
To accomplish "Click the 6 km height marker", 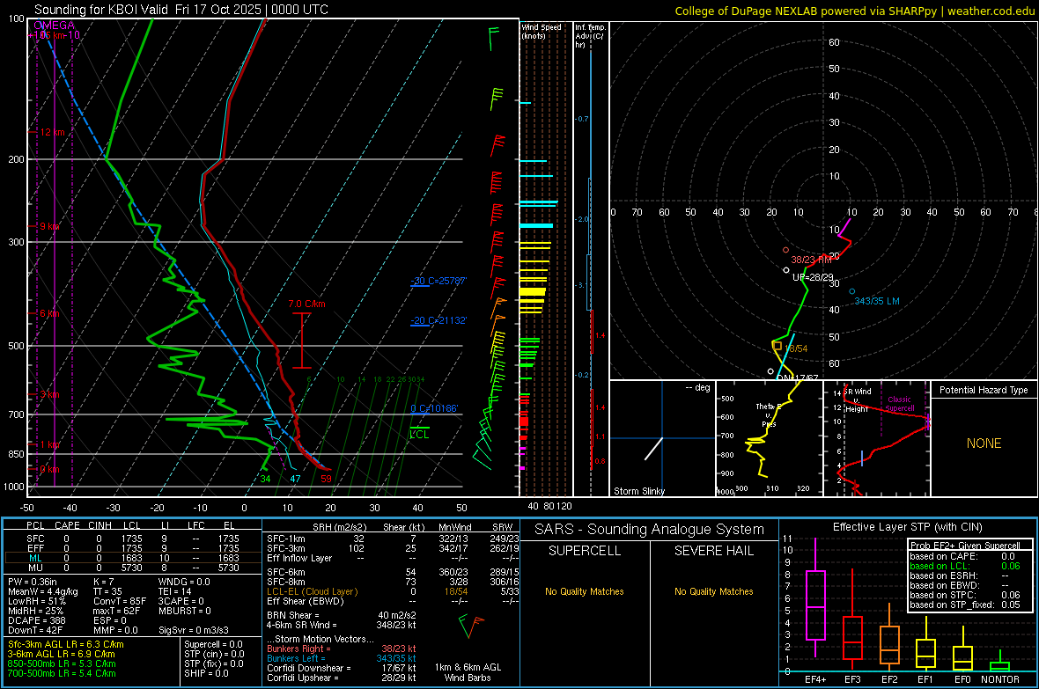I will point(49,313).
